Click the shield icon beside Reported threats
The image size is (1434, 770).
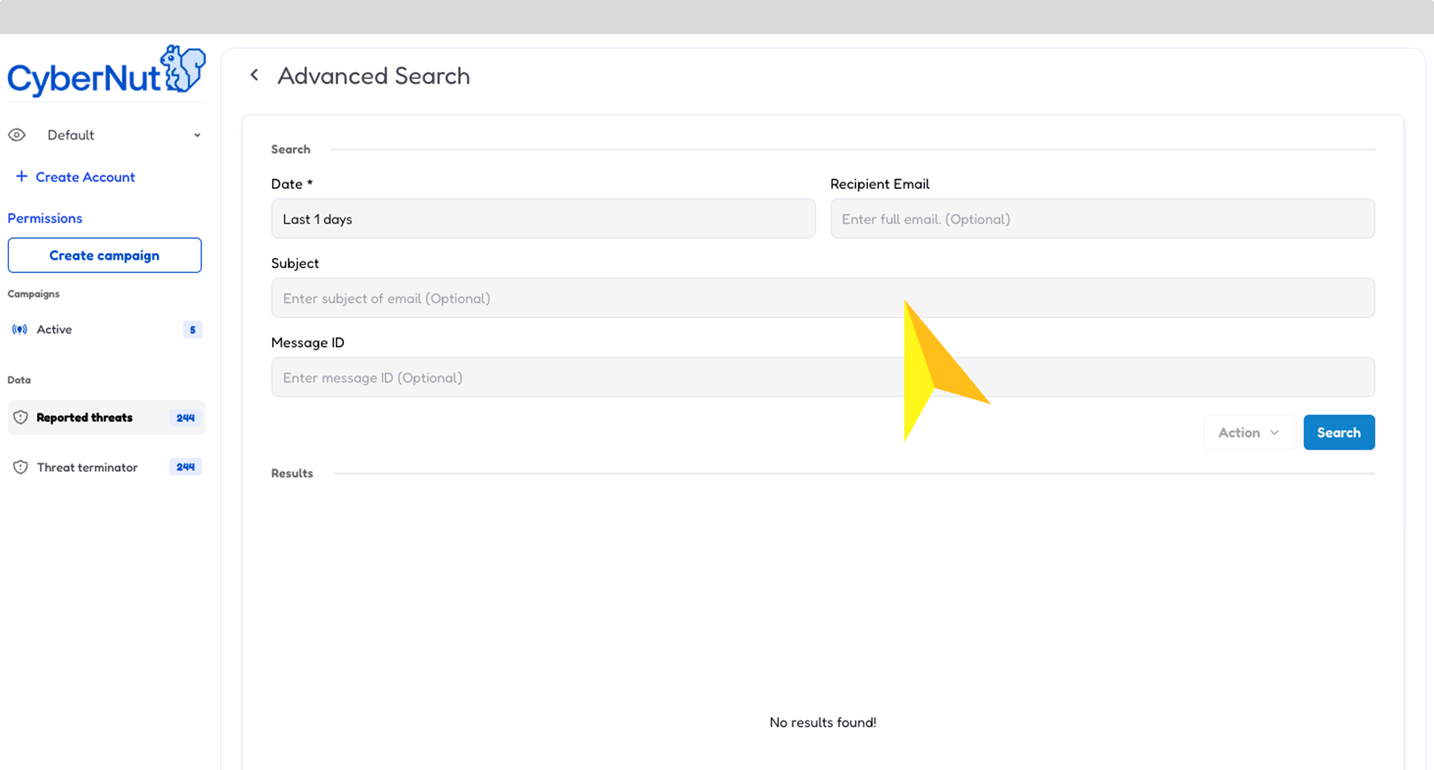[21, 417]
